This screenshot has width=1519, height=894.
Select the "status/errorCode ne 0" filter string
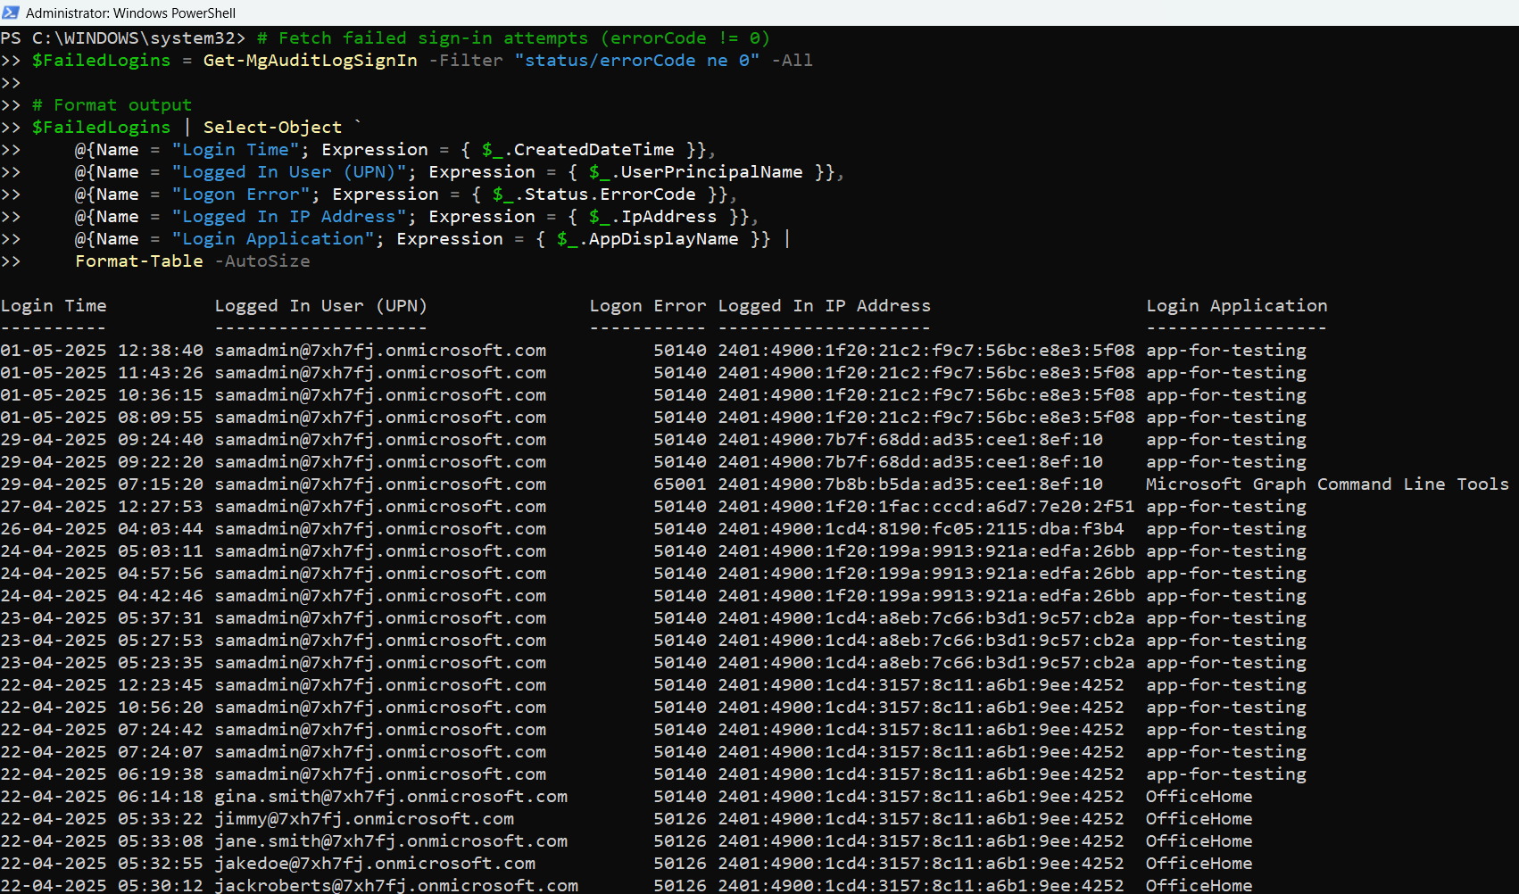(636, 61)
